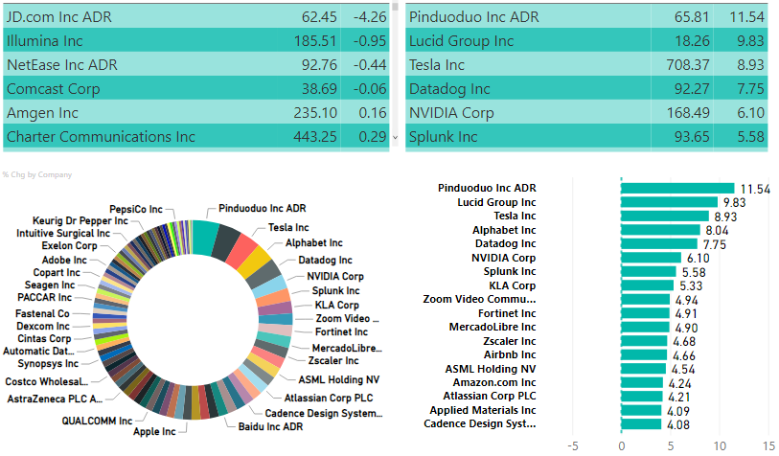This screenshot has height=456, width=779.
Task: Click the '% Chg by Company' chart title
Action: point(37,175)
